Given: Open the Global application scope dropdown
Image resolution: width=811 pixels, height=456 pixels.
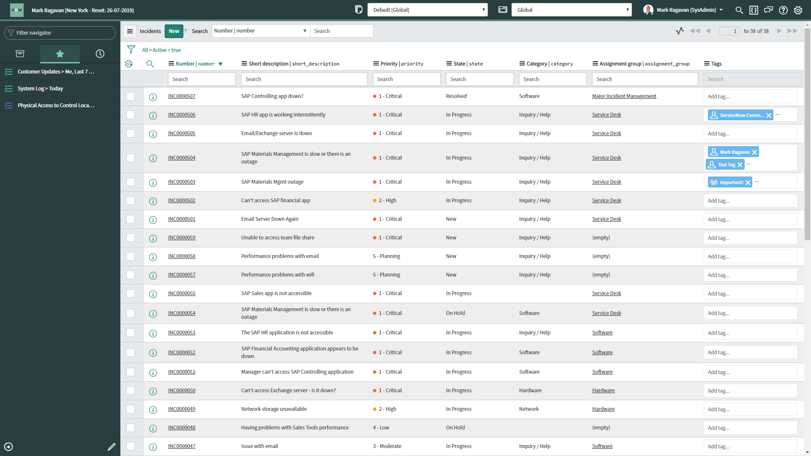Looking at the screenshot, I should point(572,10).
